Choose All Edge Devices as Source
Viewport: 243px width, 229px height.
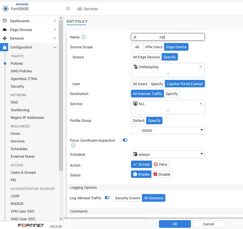point(146,57)
